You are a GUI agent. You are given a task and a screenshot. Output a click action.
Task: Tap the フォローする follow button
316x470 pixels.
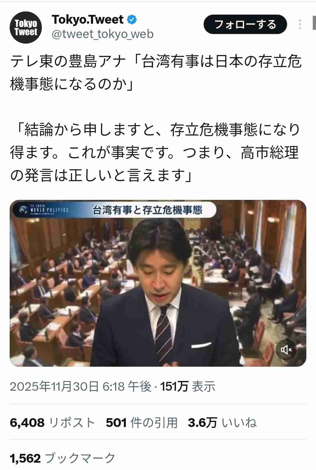point(245,24)
